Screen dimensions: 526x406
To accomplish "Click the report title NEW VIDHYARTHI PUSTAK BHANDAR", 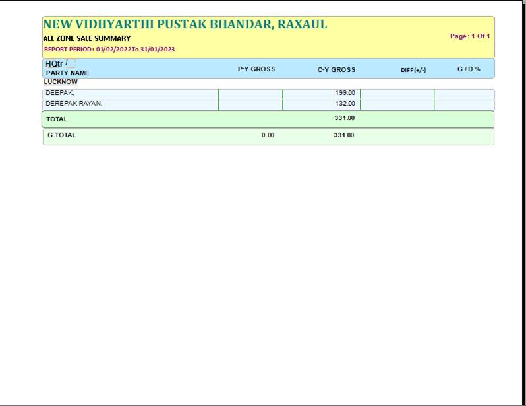I will tap(185, 24).
